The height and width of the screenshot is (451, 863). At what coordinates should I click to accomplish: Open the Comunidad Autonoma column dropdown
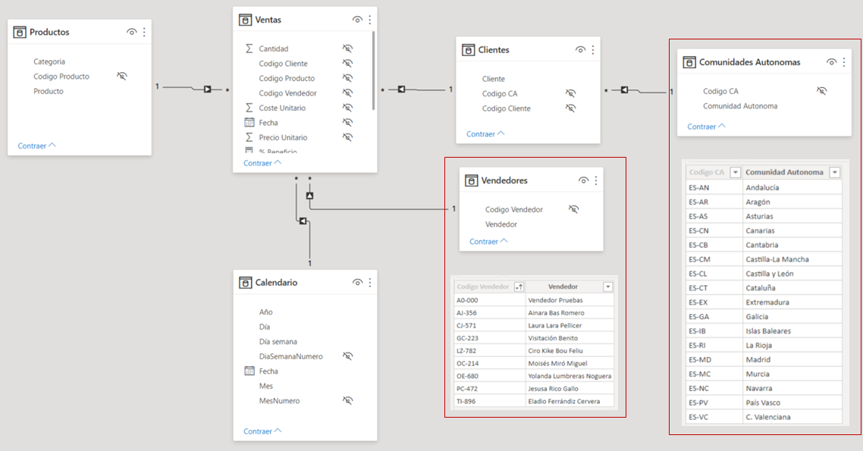pyautogui.click(x=833, y=172)
